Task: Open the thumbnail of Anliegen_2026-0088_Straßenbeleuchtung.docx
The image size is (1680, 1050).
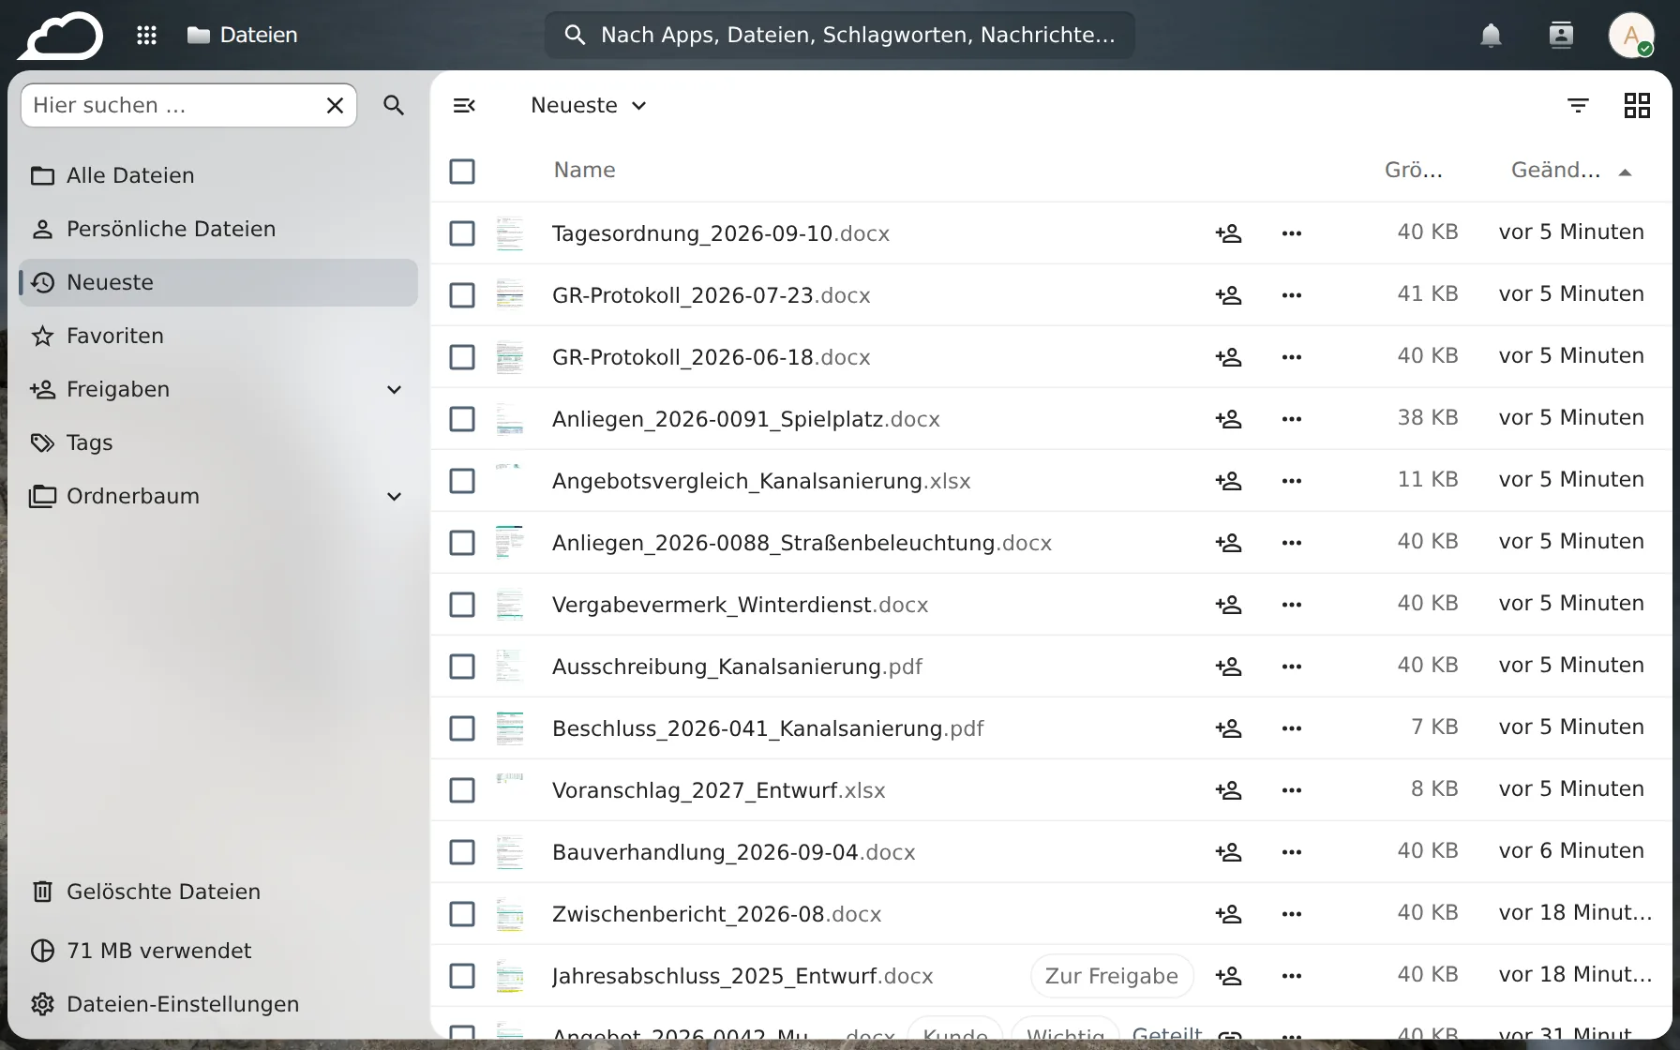Action: 510,542
